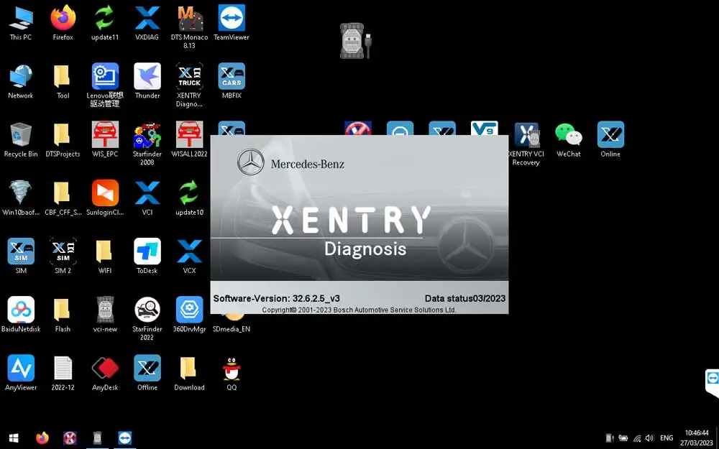
Task: Open the volume speaker tray icon
Action: 649,438
